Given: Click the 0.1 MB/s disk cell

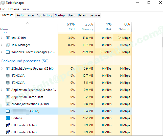Looking at the screenshot, I should (x=104, y=52).
